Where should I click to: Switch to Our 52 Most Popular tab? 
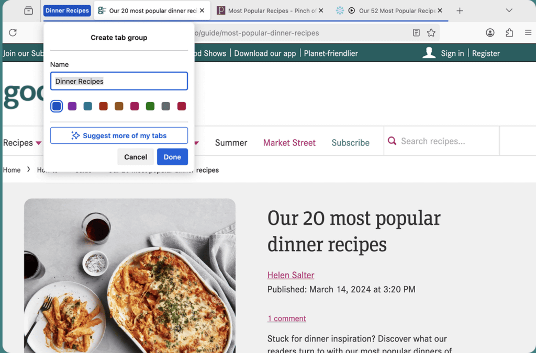(393, 10)
